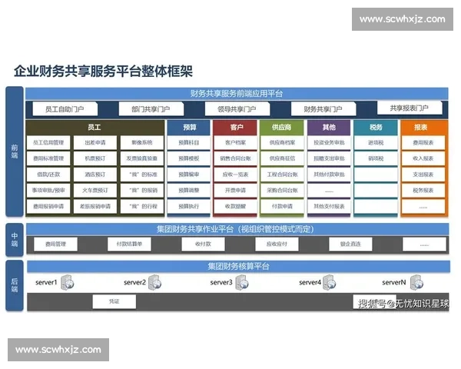Click the 供应商征信 item
461x369 pixels.
click(282, 158)
